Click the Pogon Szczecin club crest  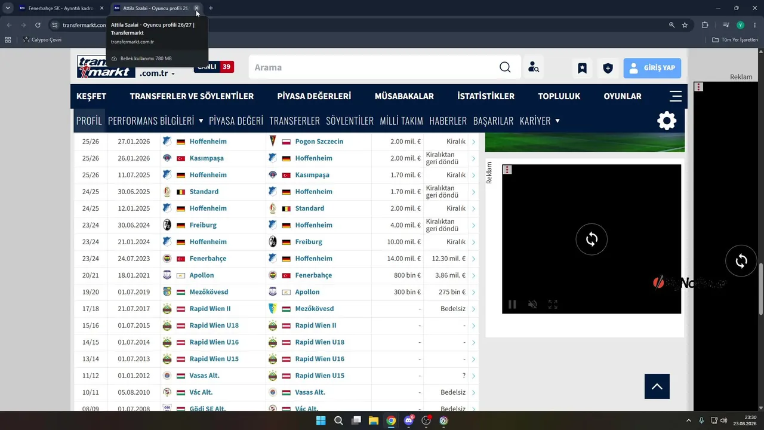pyautogui.click(x=273, y=142)
